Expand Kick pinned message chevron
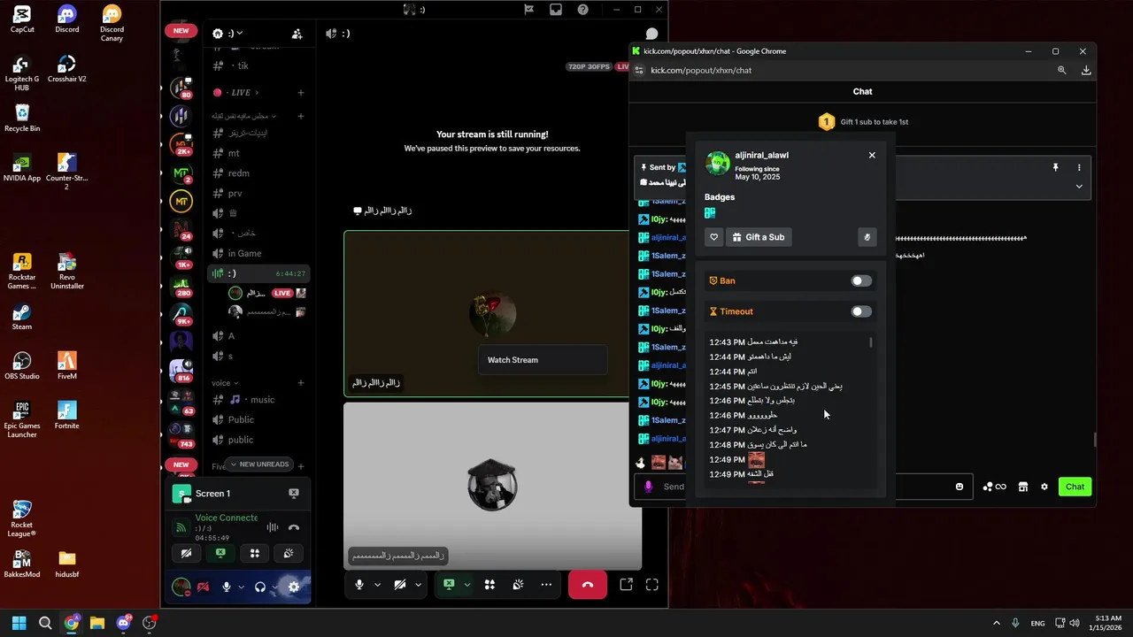The image size is (1133, 637). point(1079,187)
